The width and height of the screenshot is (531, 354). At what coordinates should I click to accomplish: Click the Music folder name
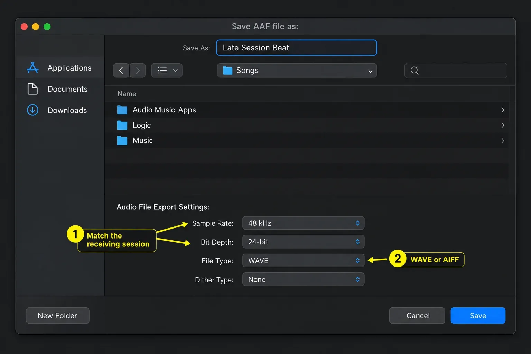(x=143, y=140)
